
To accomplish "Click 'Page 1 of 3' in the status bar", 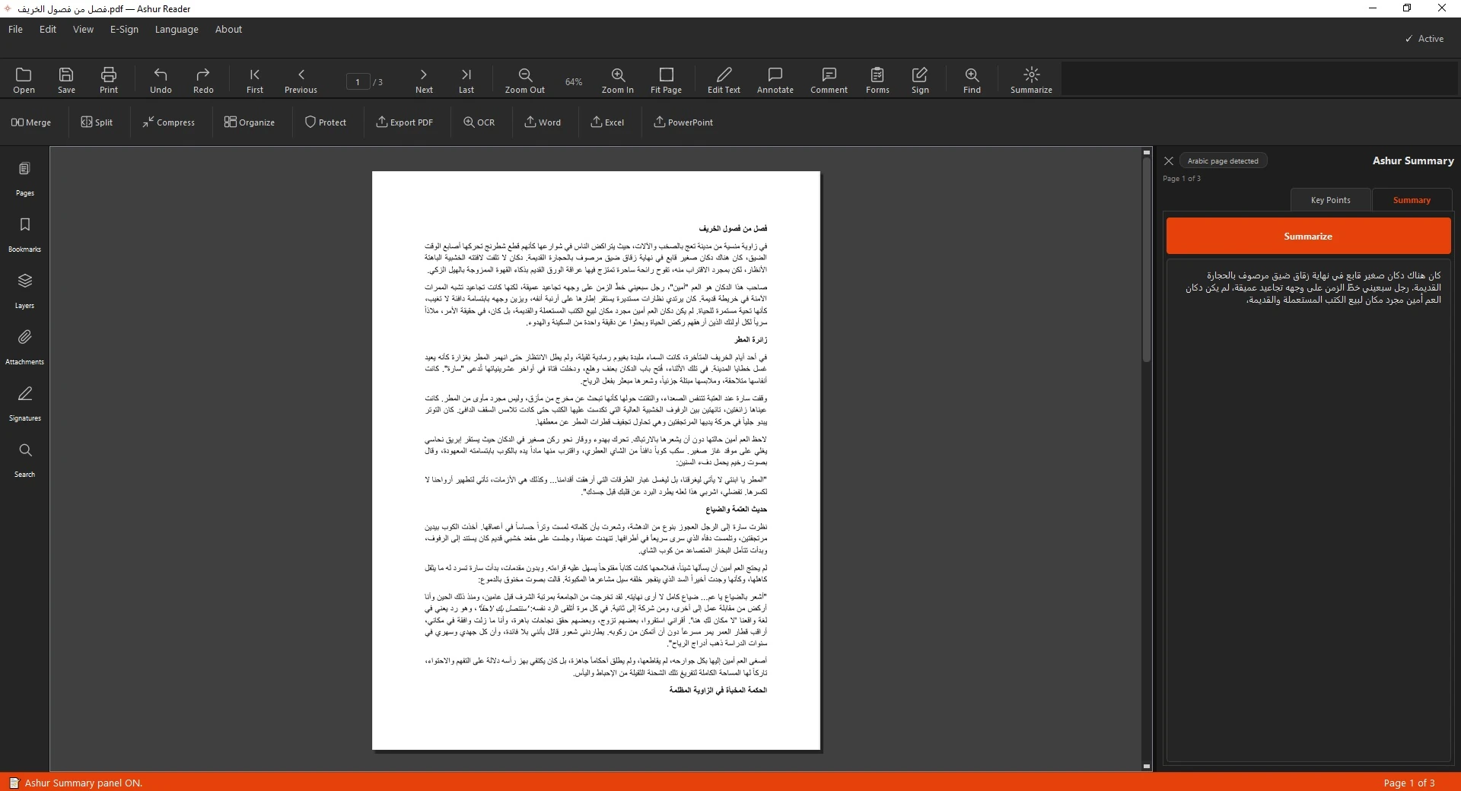I will (1408, 783).
